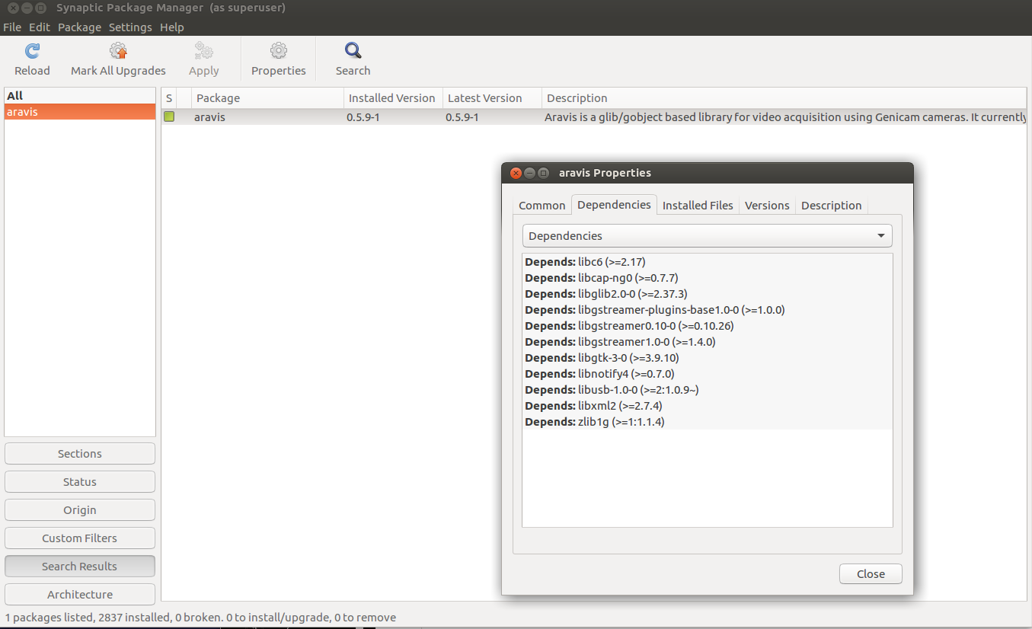Select dependency libusb-1.0-0
Image resolution: width=1032 pixels, height=629 pixels.
[x=707, y=390]
